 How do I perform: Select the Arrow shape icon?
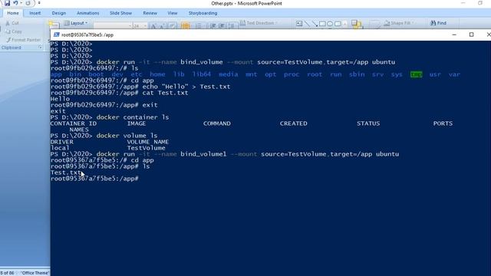coord(315,24)
